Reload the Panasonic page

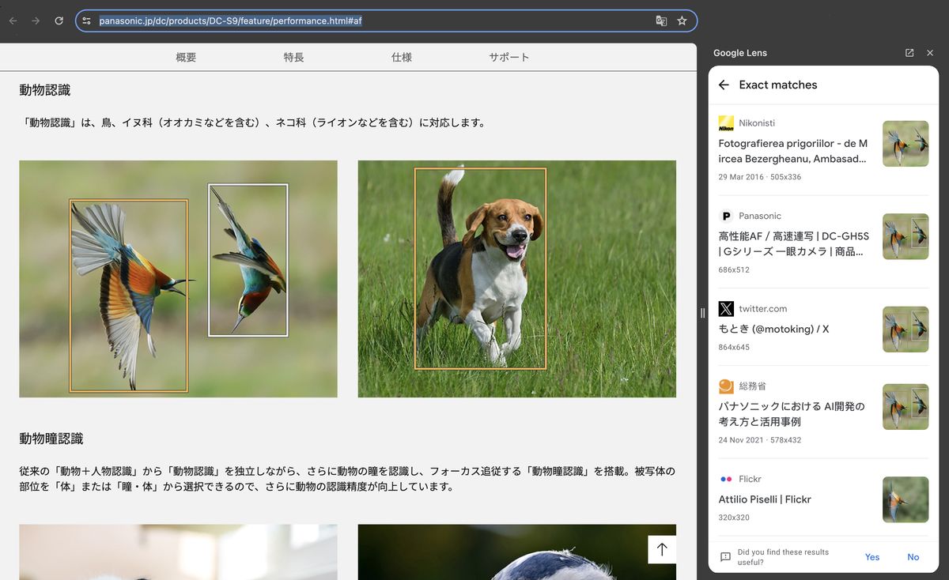pyautogui.click(x=59, y=21)
